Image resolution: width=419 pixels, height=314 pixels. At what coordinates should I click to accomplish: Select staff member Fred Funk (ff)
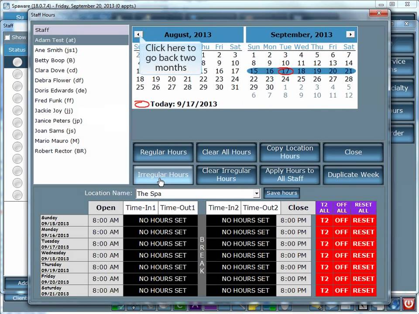tap(81, 101)
